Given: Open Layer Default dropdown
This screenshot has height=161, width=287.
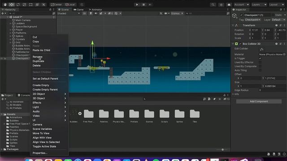Looking at the screenshot, I should (278, 20).
